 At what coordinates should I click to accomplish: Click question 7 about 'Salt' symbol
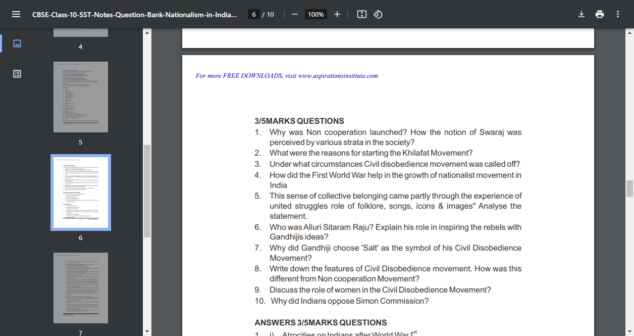[x=388, y=253]
